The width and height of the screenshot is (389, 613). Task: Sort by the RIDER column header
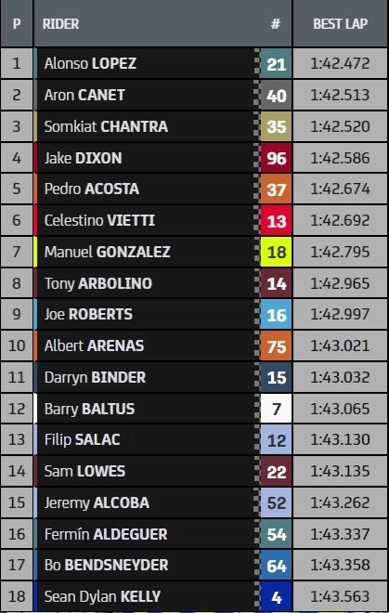[60, 24]
